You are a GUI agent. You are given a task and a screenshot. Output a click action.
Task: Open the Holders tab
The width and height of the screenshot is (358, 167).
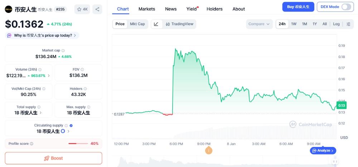[x=214, y=9]
